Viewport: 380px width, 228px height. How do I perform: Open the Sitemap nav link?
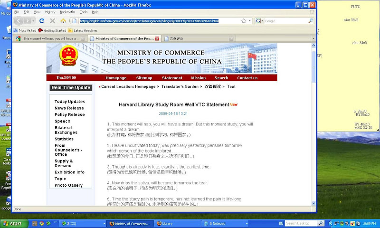click(x=144, y=78)
